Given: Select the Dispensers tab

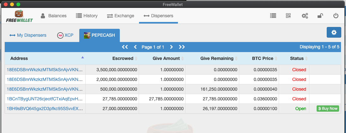Looking at the screenshot, I should click(158, 16).
